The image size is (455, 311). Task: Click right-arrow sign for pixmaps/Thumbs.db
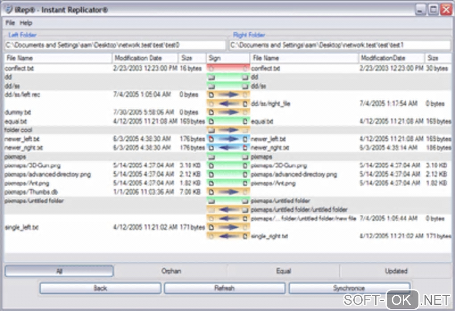click(x=228, y=192)
